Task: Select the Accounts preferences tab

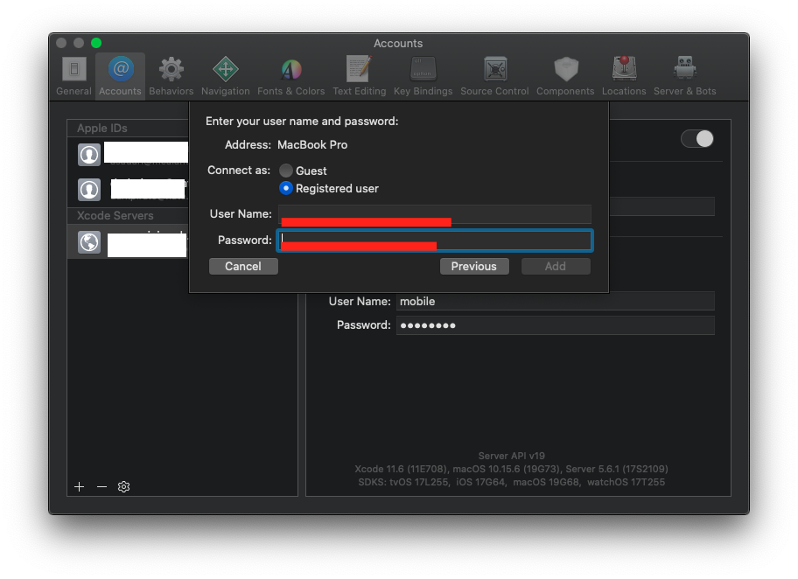Action: coord(120,76)
